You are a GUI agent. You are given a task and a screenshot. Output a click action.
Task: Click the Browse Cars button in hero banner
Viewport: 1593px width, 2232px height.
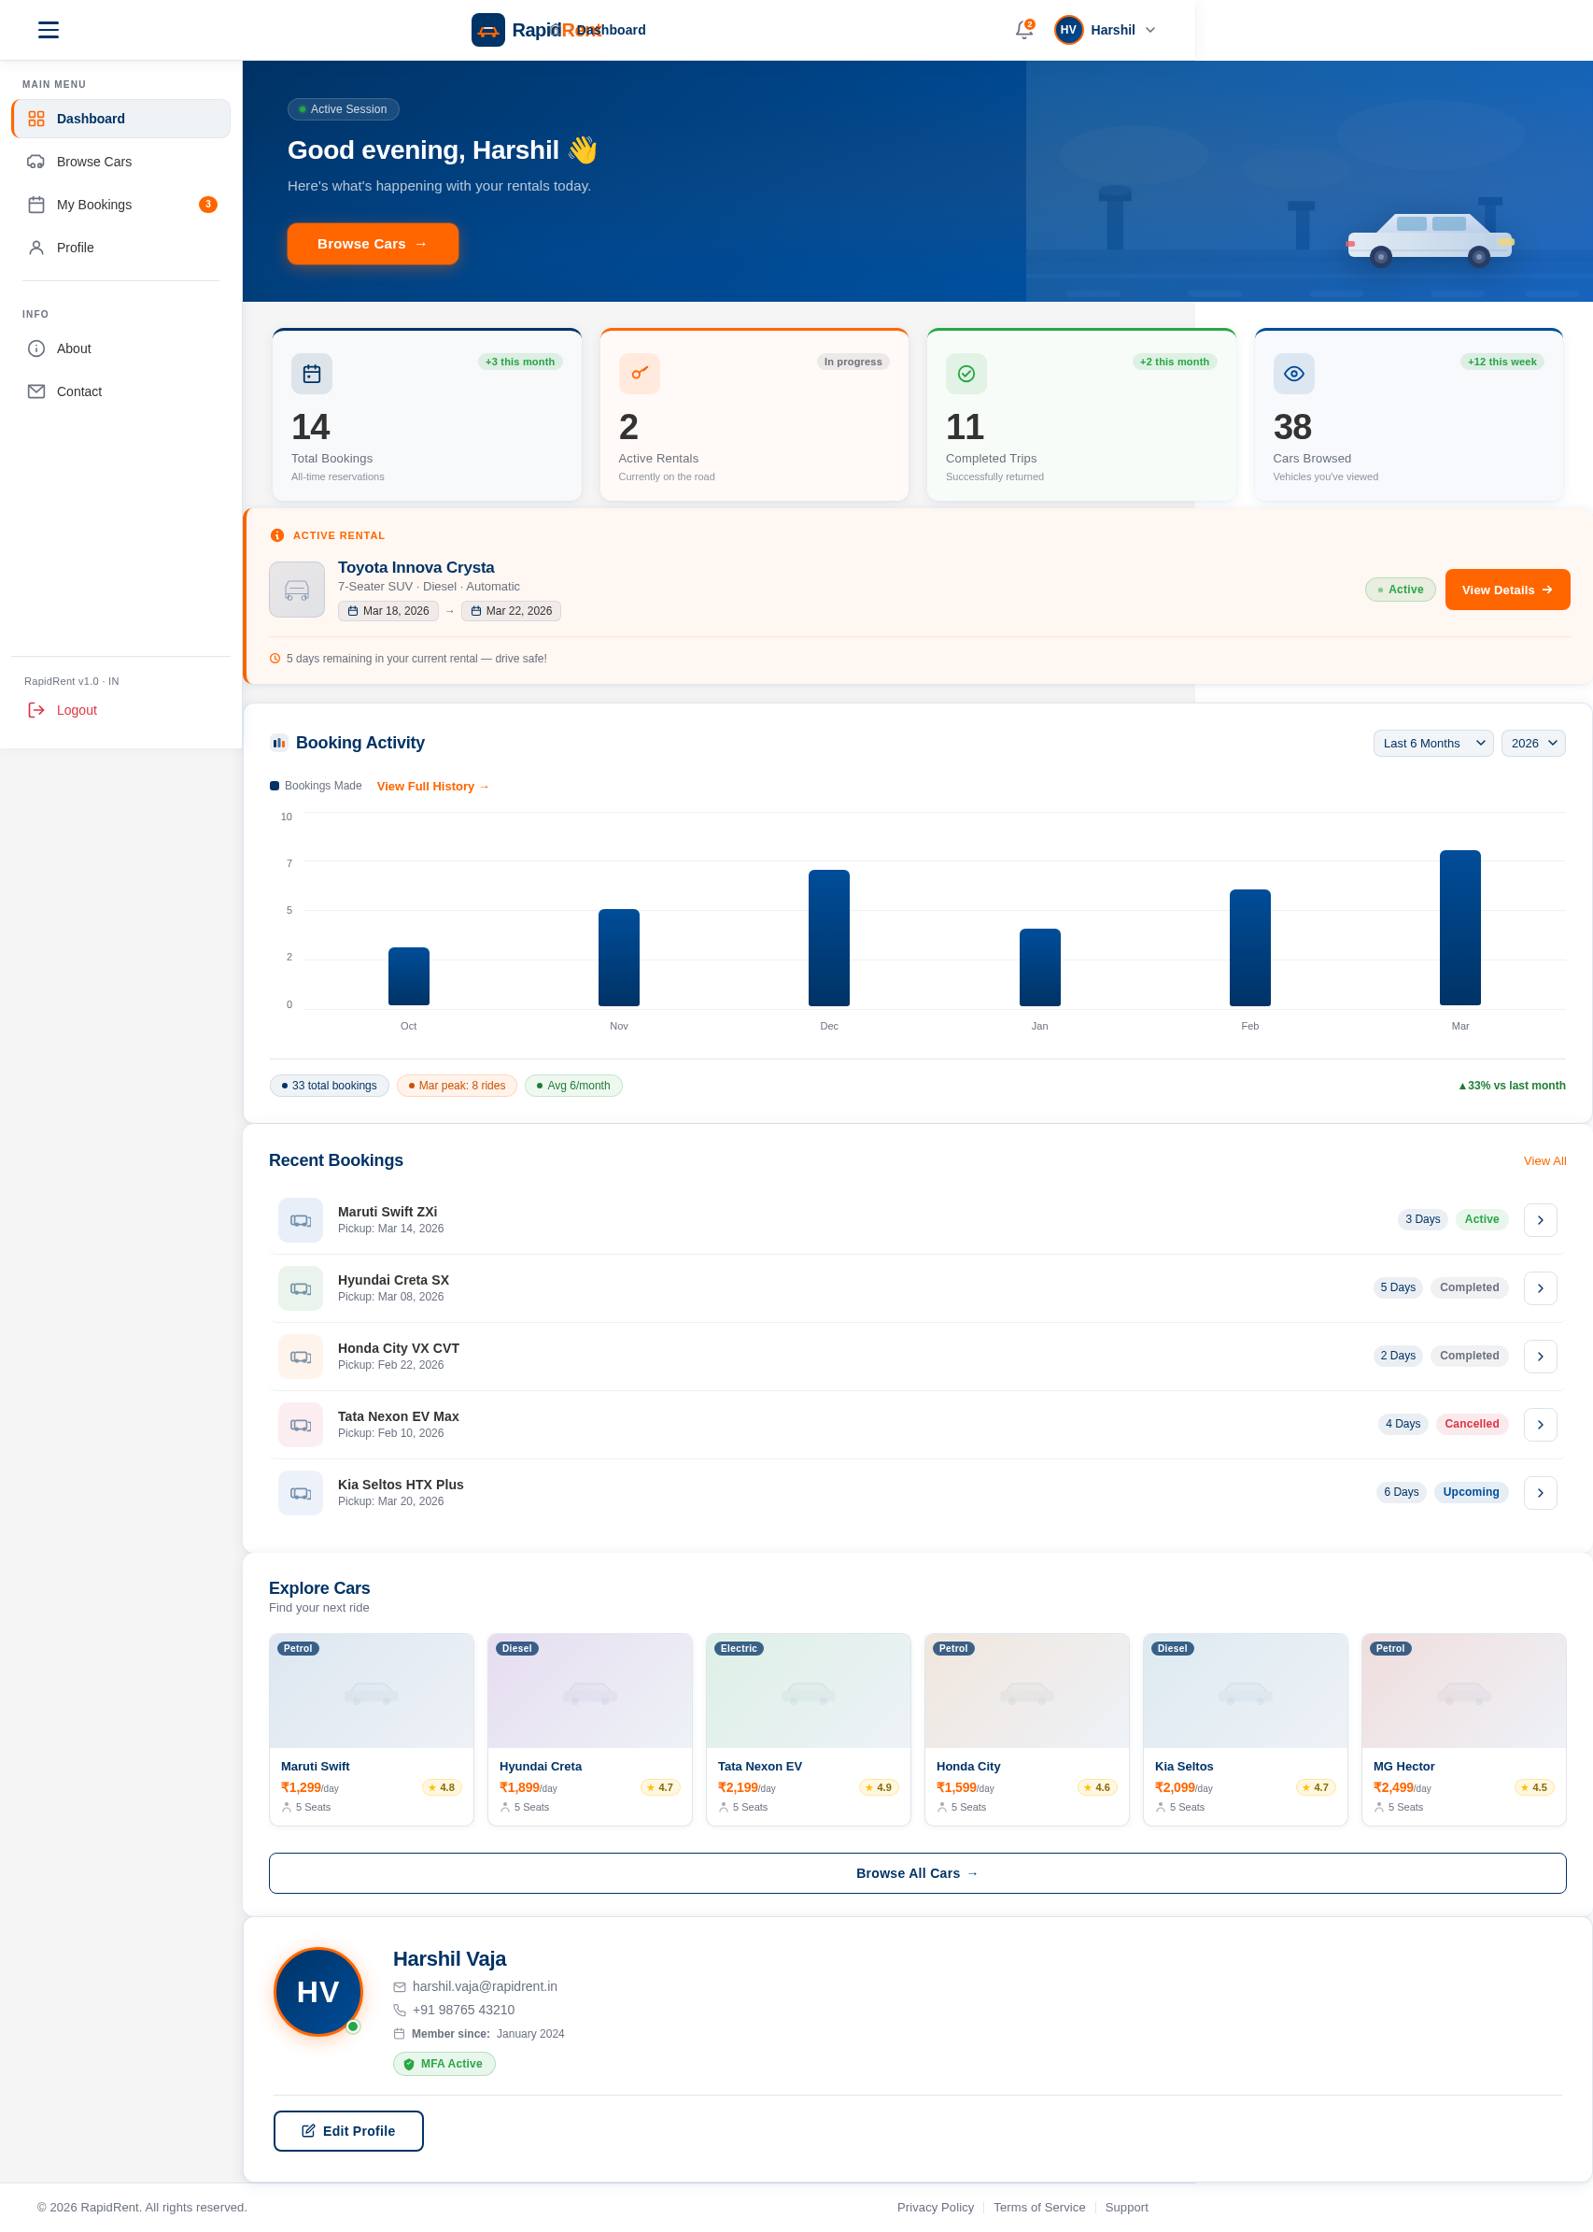point(373,244)
